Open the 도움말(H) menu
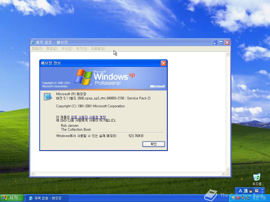The image size is (270, 202). click(98, 49)
